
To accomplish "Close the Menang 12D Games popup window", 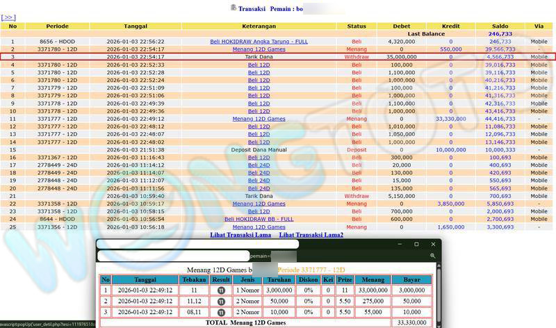I will (x=432, y=245).
